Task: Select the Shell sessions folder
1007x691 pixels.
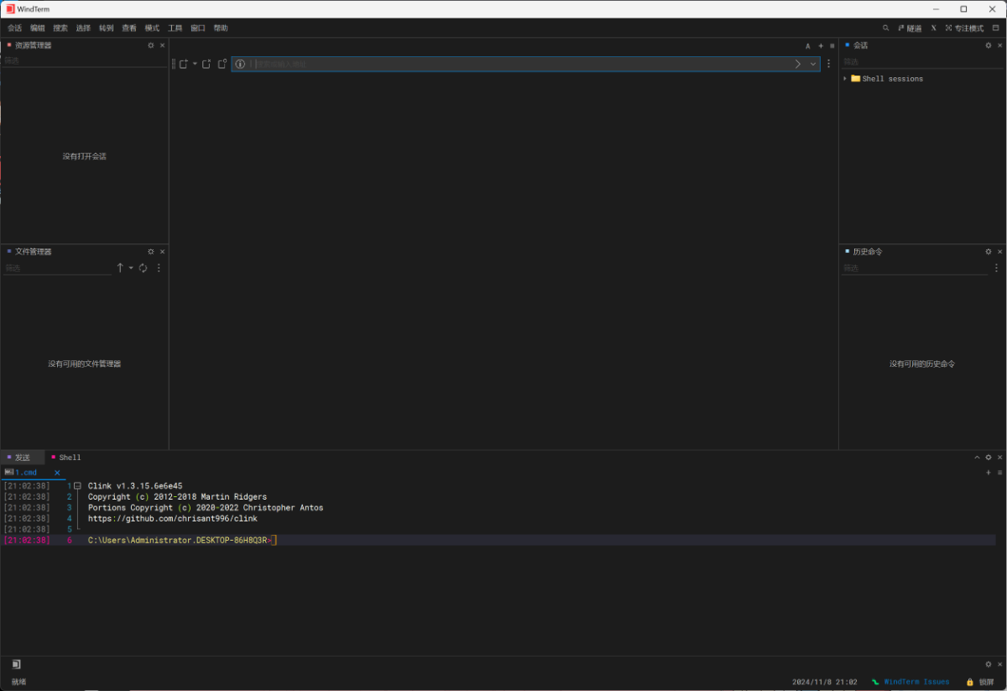Action: 887,79
